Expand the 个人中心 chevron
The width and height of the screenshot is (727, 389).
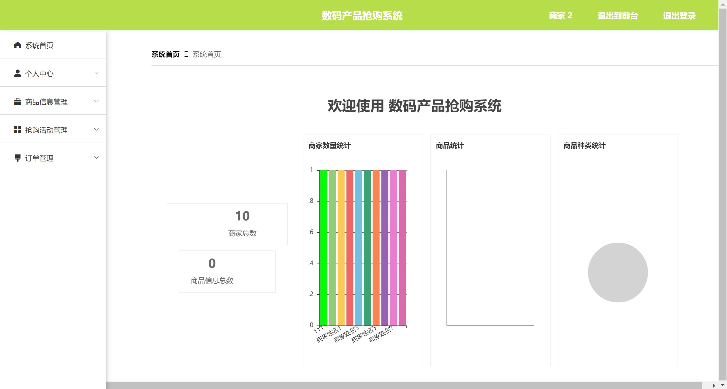coord(96,73)
